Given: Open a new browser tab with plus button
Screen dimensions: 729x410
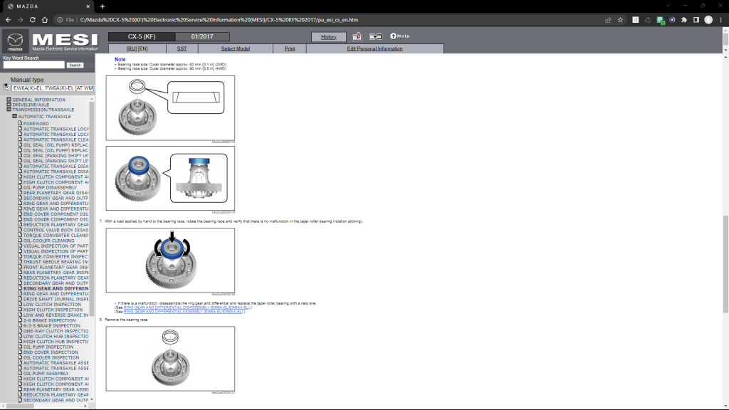Looking at the screenshot, I should click(103, 6).
